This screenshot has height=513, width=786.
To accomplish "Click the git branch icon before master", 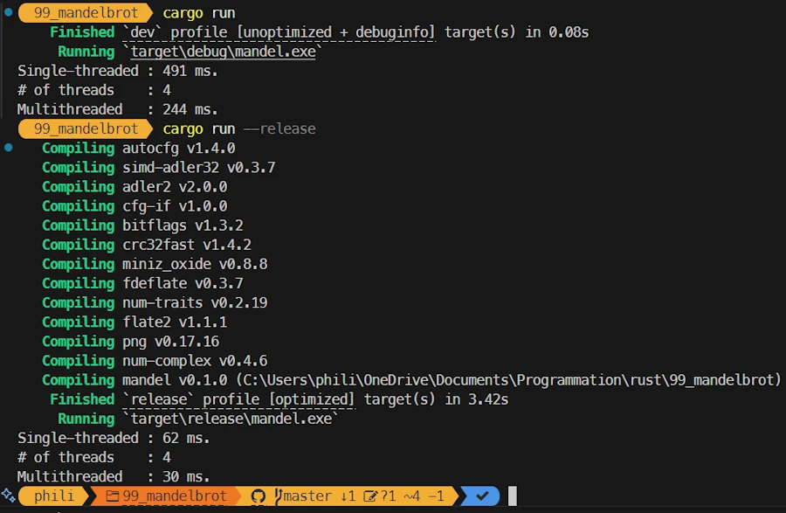I will 279,496.
